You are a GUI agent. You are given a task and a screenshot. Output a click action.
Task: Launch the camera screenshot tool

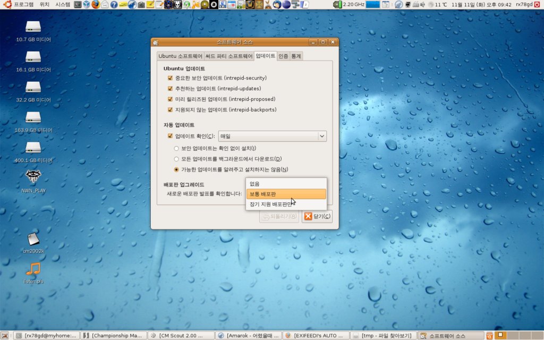pyautogui.click(x=141, y=4)
